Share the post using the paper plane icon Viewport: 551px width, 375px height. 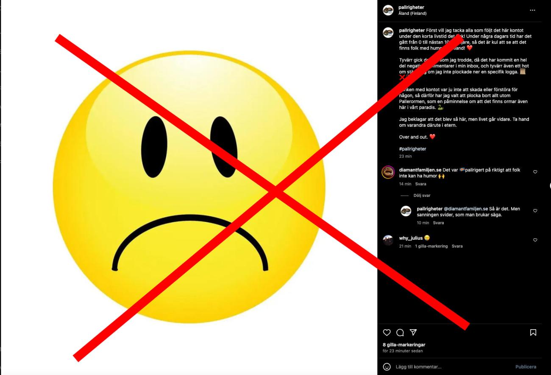point(413,333)
